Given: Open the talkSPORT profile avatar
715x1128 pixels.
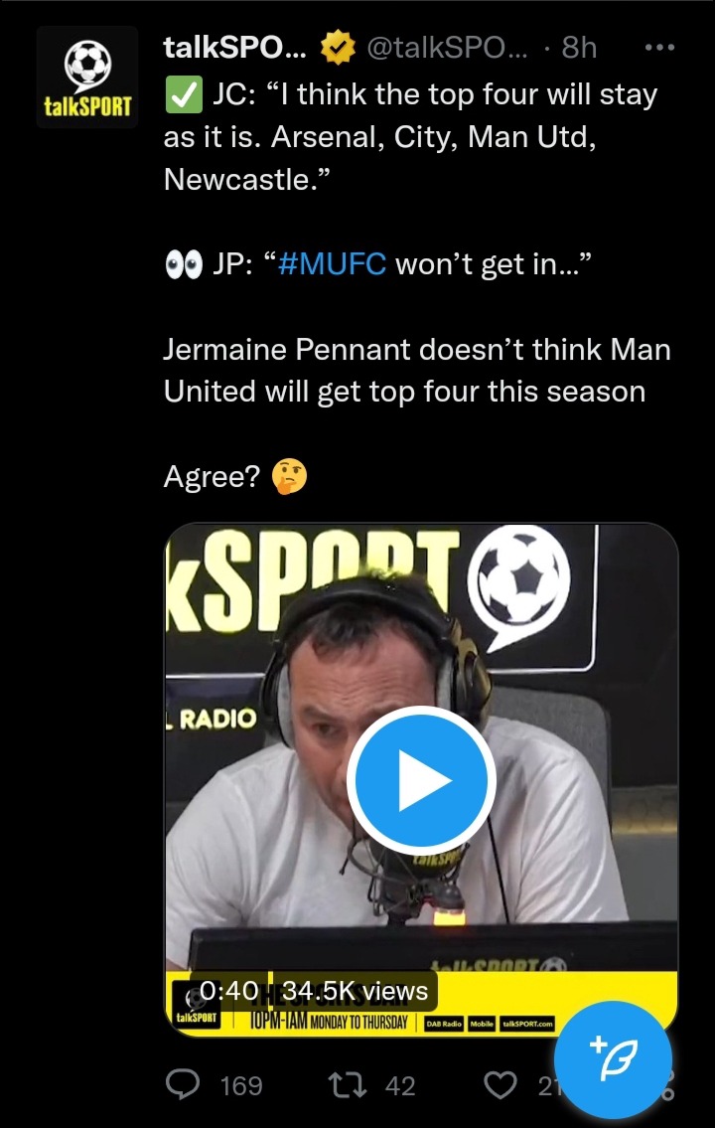Looking at the screenshot, I should (x=87, y=77).
